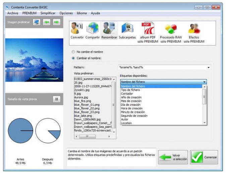228x173 pixels.
Task: Click left arrow of Vista preliminar horizontal scrollbar
Action: click(76, 137)
